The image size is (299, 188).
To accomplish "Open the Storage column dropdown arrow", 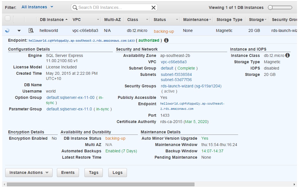I will [265, 20].
